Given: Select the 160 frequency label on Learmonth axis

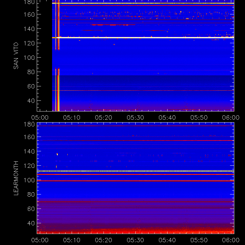Looking at the screenshot, I should pyautogui.click(x=29, y=137).
